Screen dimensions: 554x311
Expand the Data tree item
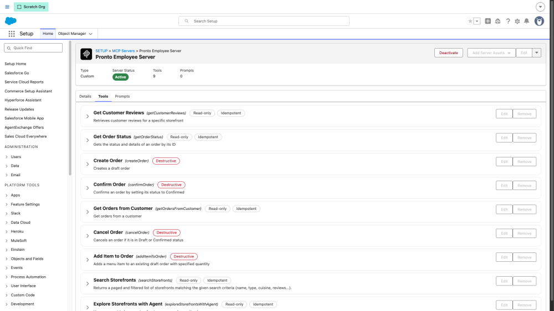tap(6, 166)
